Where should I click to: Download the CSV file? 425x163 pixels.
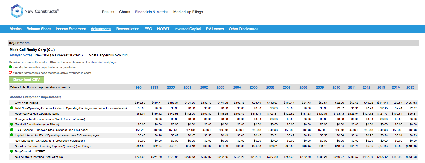pos(27,80)
